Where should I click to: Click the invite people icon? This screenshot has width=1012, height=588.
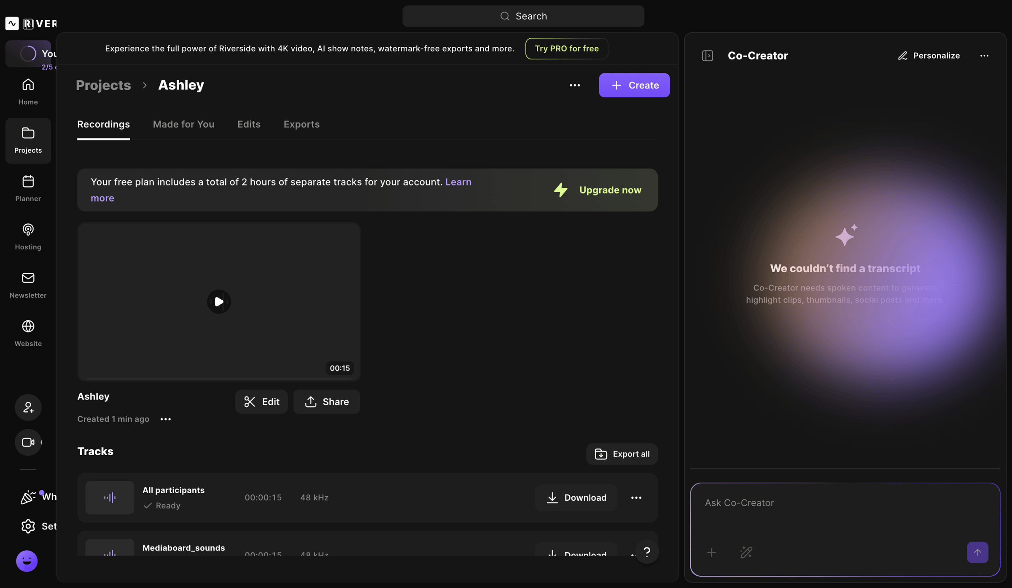pos(28,407)
